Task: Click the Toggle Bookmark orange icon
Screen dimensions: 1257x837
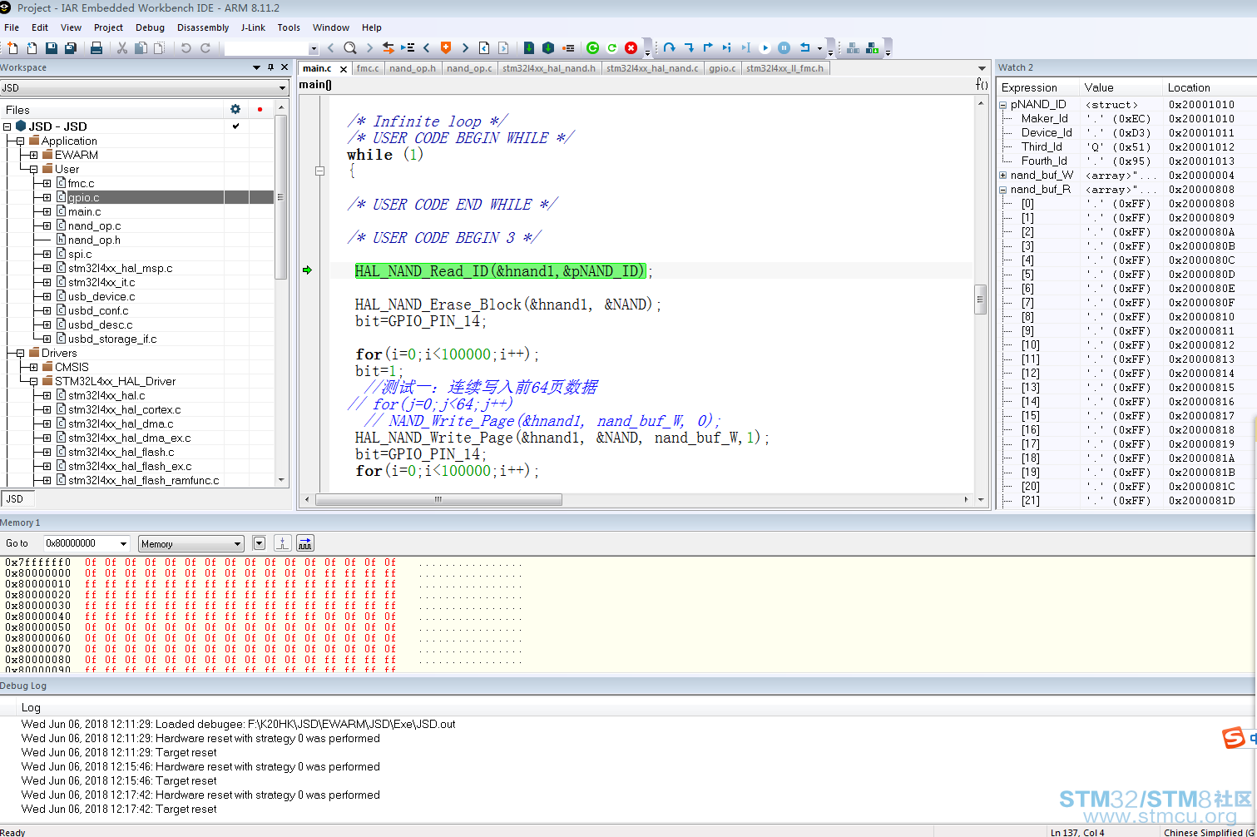Action: (x=446, y=48)
